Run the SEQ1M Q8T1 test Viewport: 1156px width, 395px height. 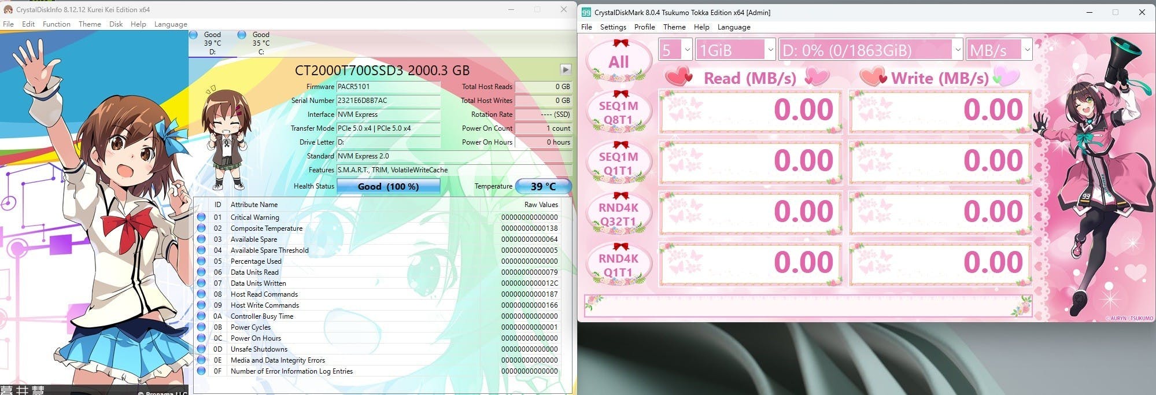618,112
